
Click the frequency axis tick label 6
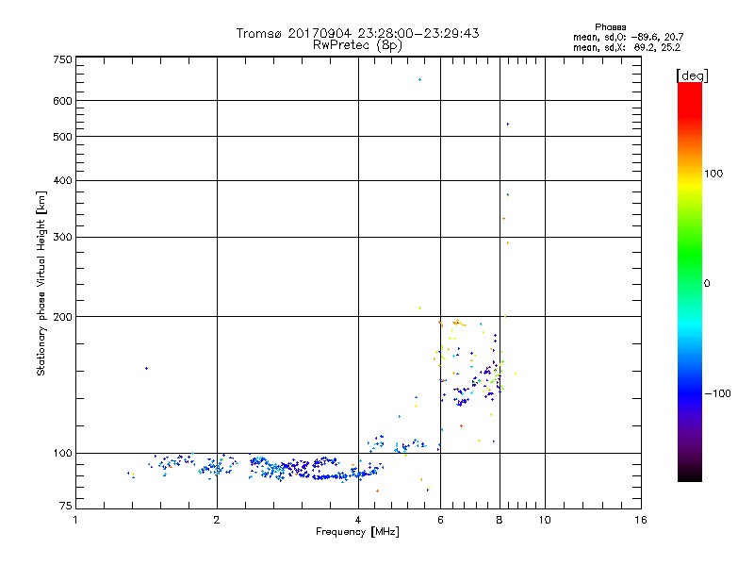440,520
